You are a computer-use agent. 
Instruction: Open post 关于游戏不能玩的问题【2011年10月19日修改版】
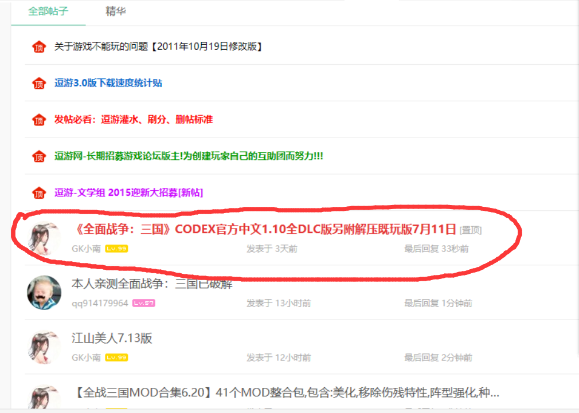pos(158,46)
